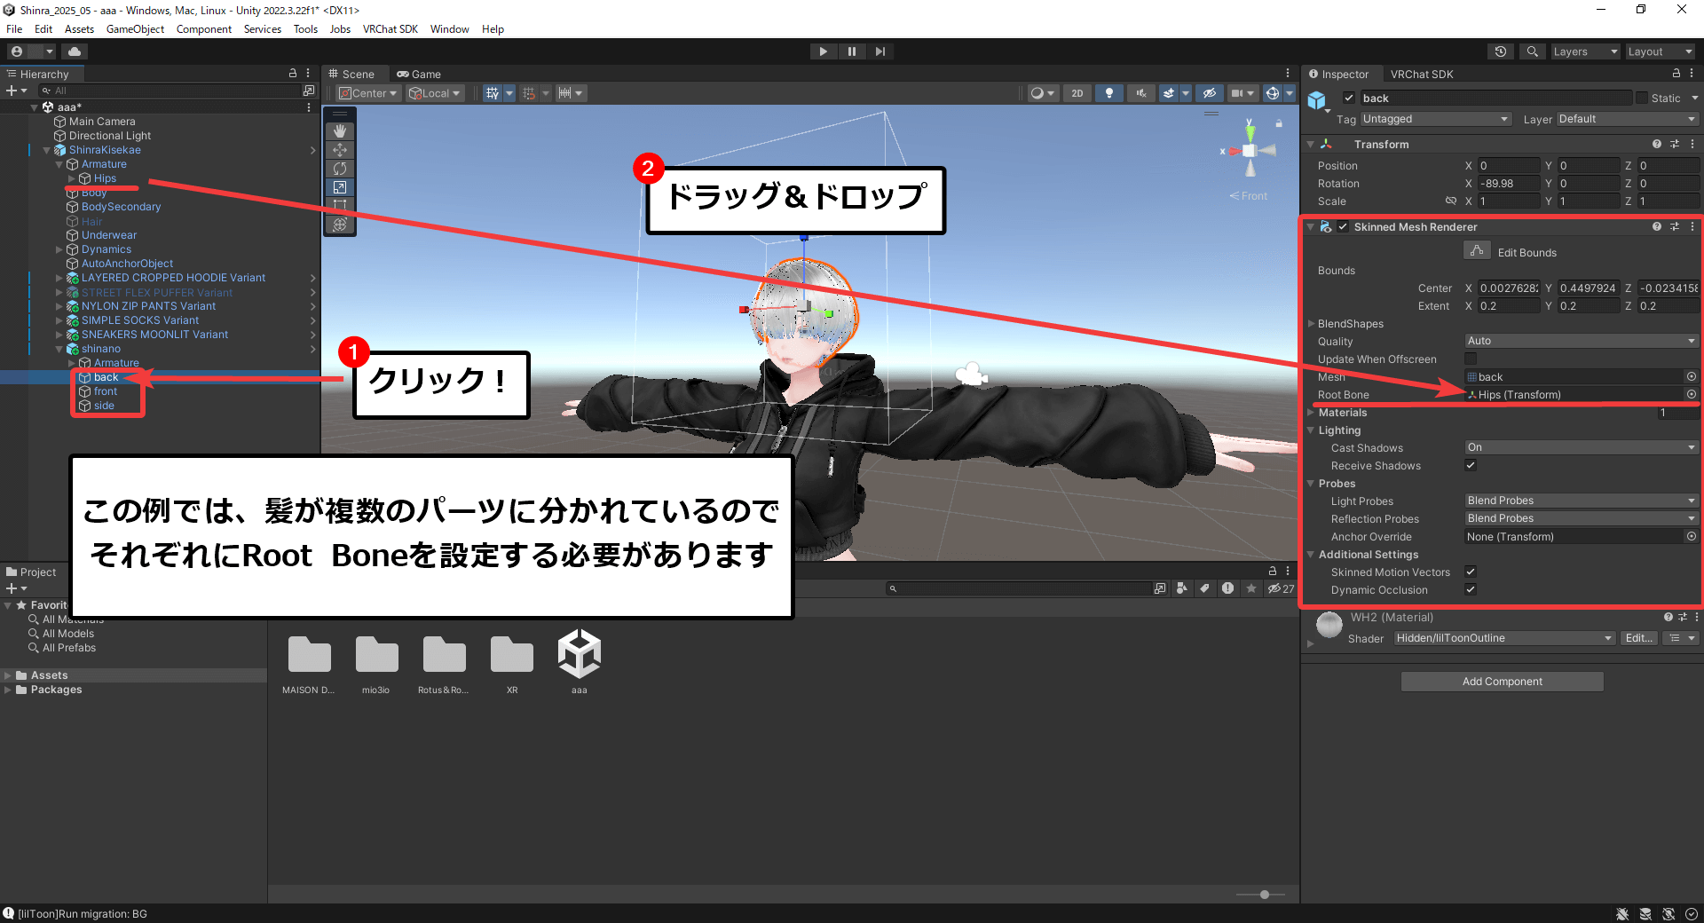Toggle hidden objects visibility icon in Scene
Viewport: 1704px width, 923px height.
[x=1209, y=93]
